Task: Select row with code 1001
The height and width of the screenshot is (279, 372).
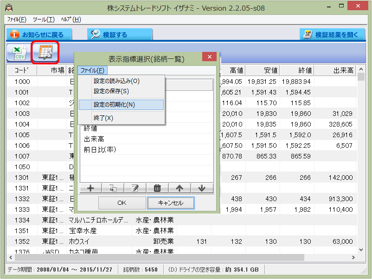Action: pyautogui.click(x=182, y=92)
